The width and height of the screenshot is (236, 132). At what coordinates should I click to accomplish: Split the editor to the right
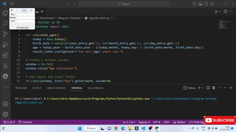coord(225,11)
